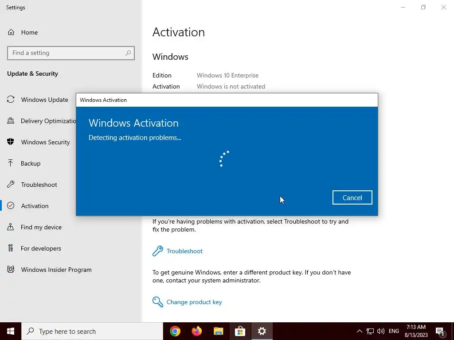Click the network icon in system tray
This screenshot has width=454, height=340.
pos(370,331)
